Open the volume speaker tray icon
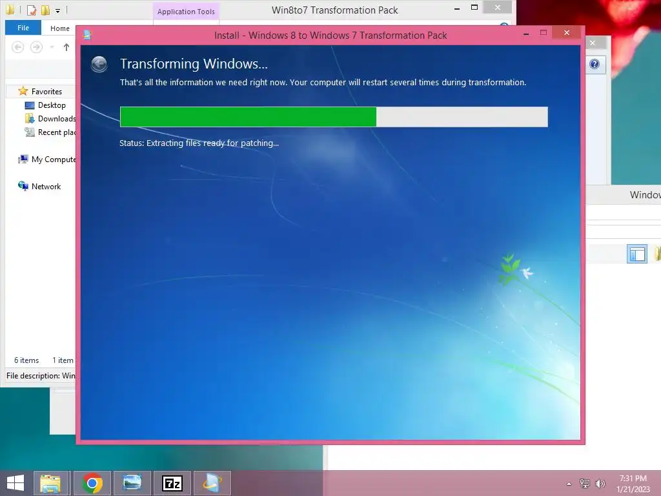This screenshot has height=496, width=661. (600, 483)
